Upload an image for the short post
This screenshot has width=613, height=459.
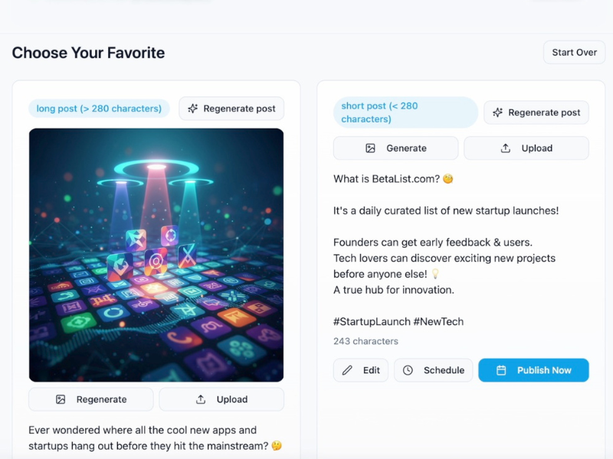point(526,148)
